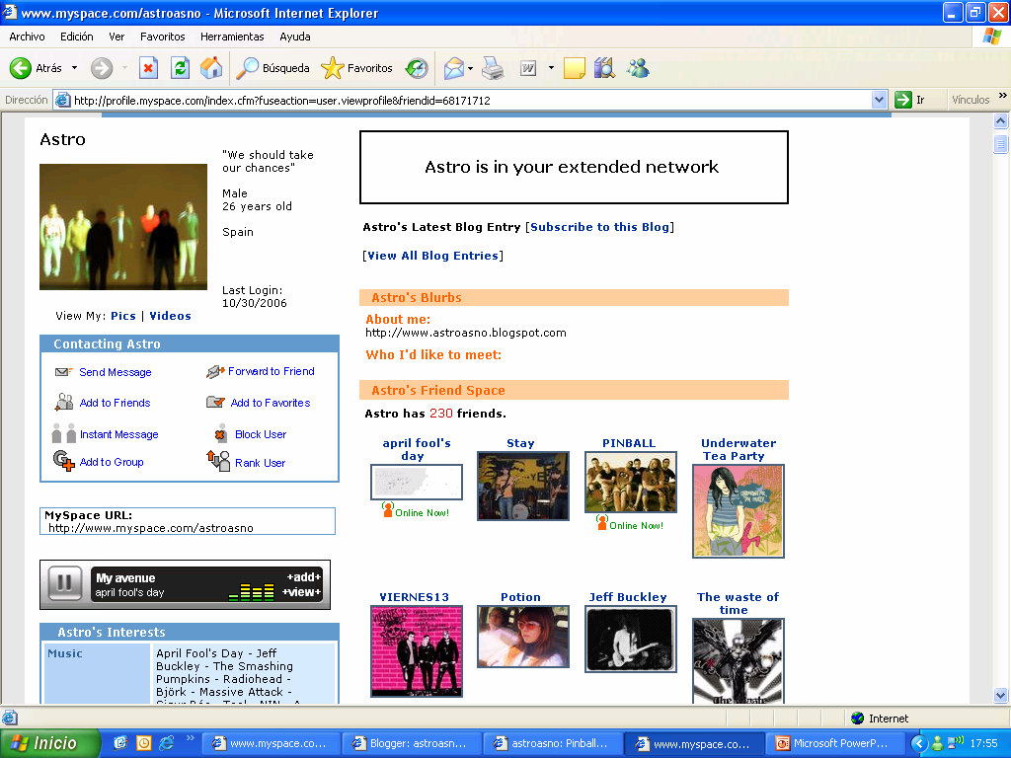Click the vertical scrollbar down arrow

[x=1001, y=695]
